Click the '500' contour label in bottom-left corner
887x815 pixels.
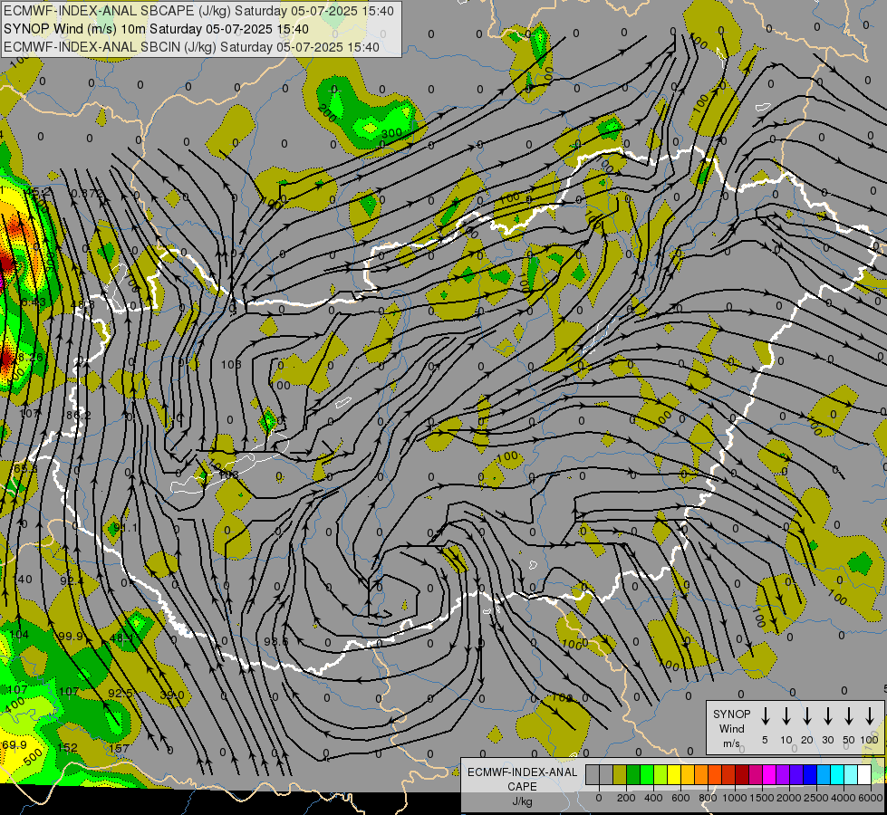click(x=33, y=755)
